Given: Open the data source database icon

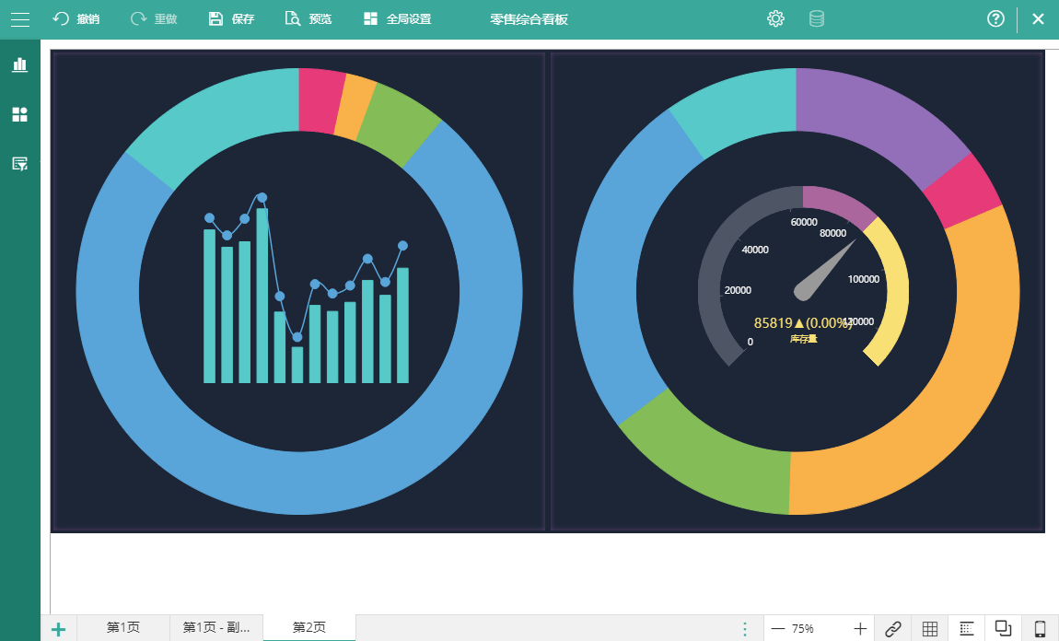Looking at the screenshot, I should pyautogui.click(x=817, y=19).
